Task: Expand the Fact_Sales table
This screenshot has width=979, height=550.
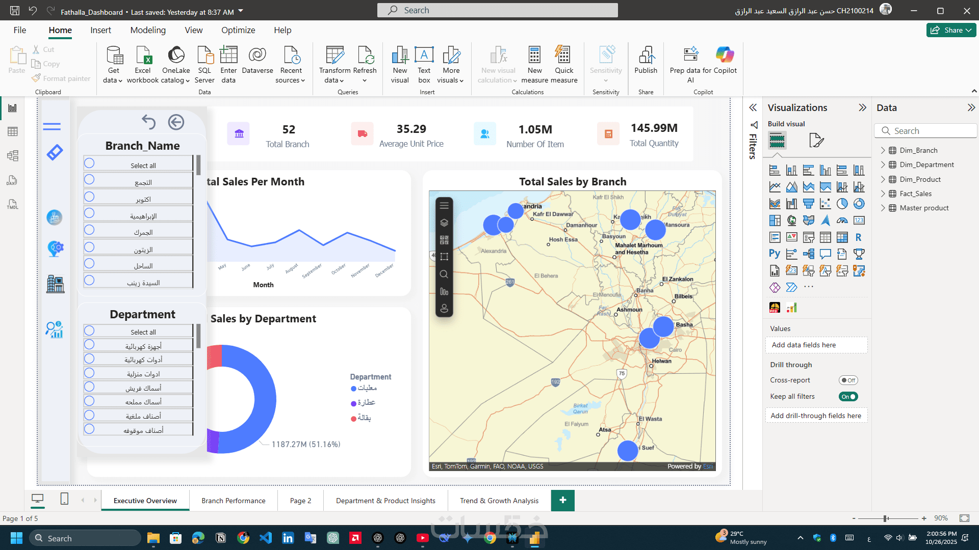Action: pyautogui.click(x=883, y=194)
